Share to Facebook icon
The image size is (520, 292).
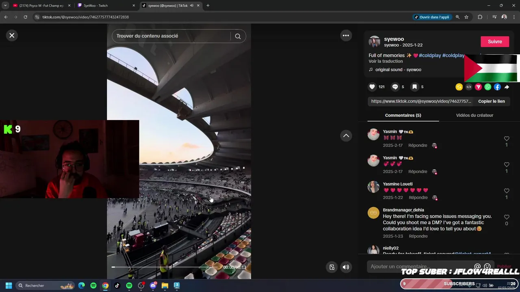(x=497, y=87)
